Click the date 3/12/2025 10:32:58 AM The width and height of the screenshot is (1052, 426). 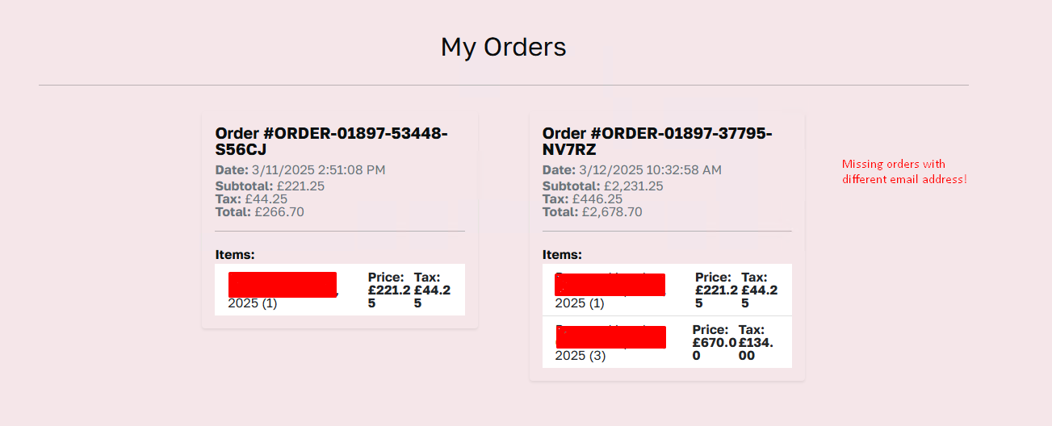click(632, 170)
